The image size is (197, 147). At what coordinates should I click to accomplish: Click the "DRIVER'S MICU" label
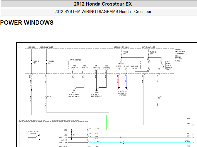point(76,60)
